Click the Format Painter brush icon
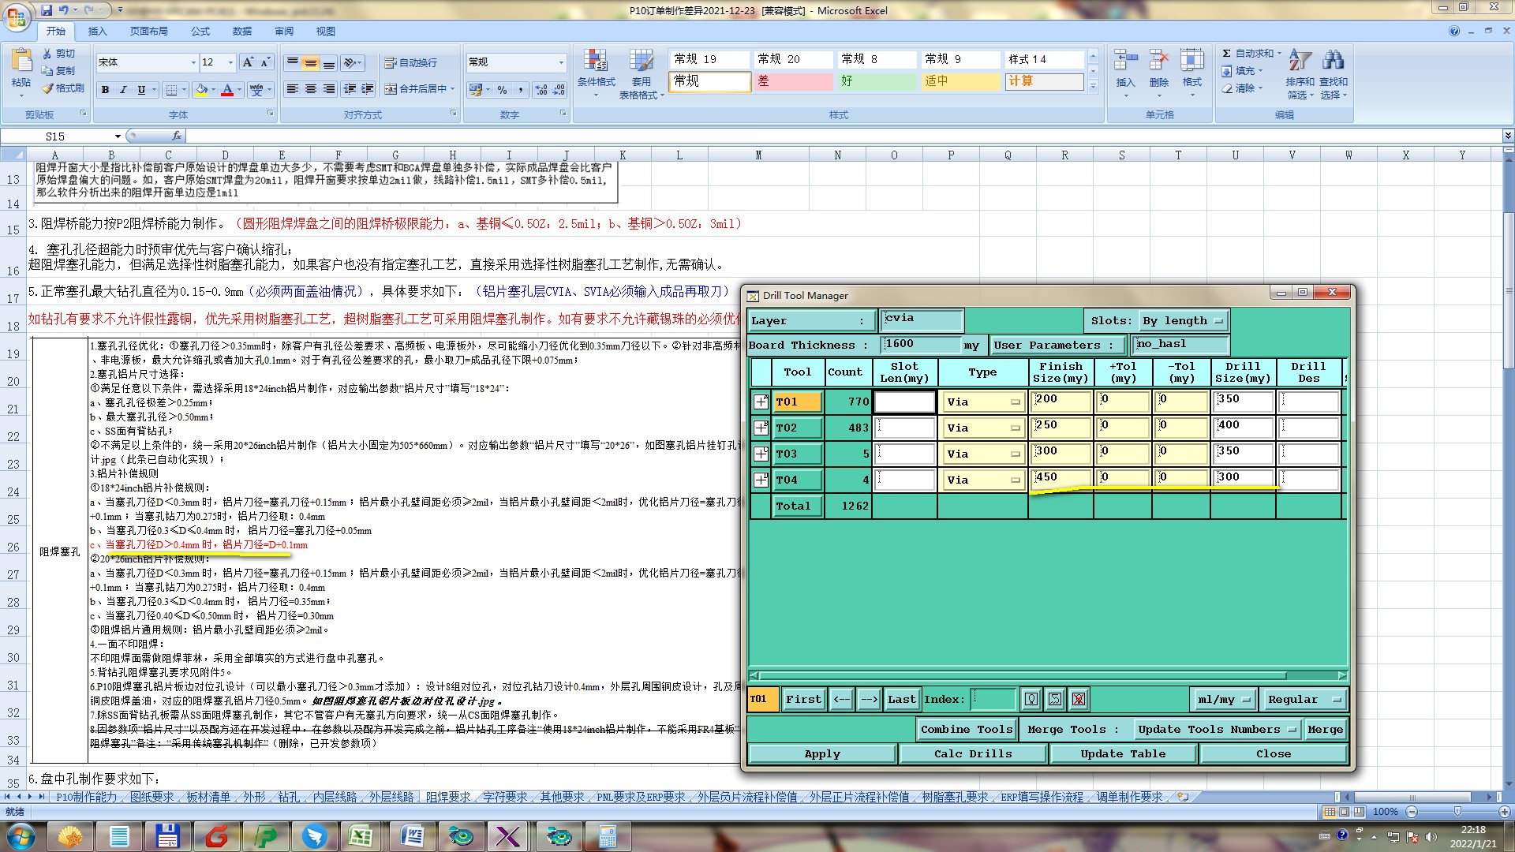The height and width of the screenshot is (852, 1515). coord(47,88)
